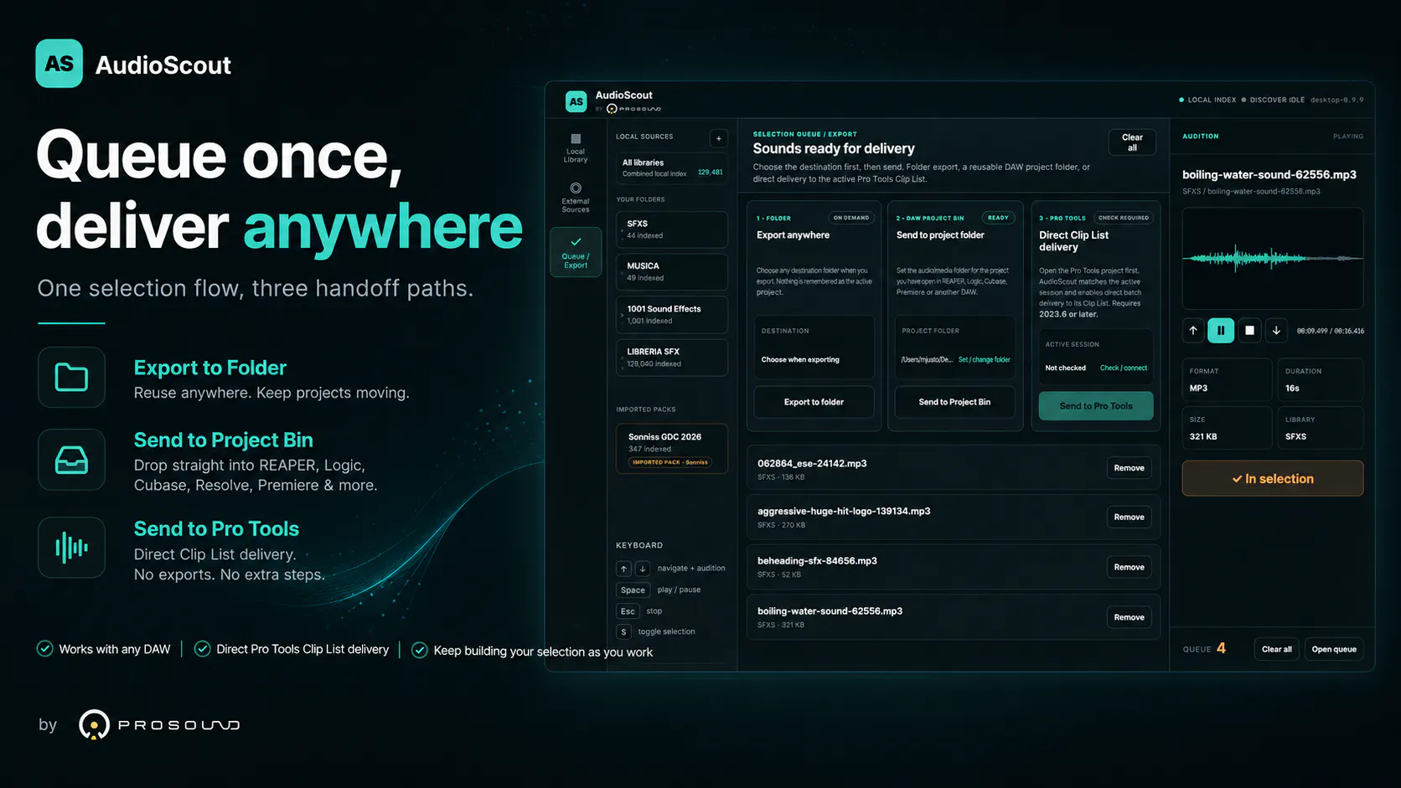Click the Send to Pro Tools waveform icon
The height and width of the screenshot is (788, 1401).
point(71,548)
